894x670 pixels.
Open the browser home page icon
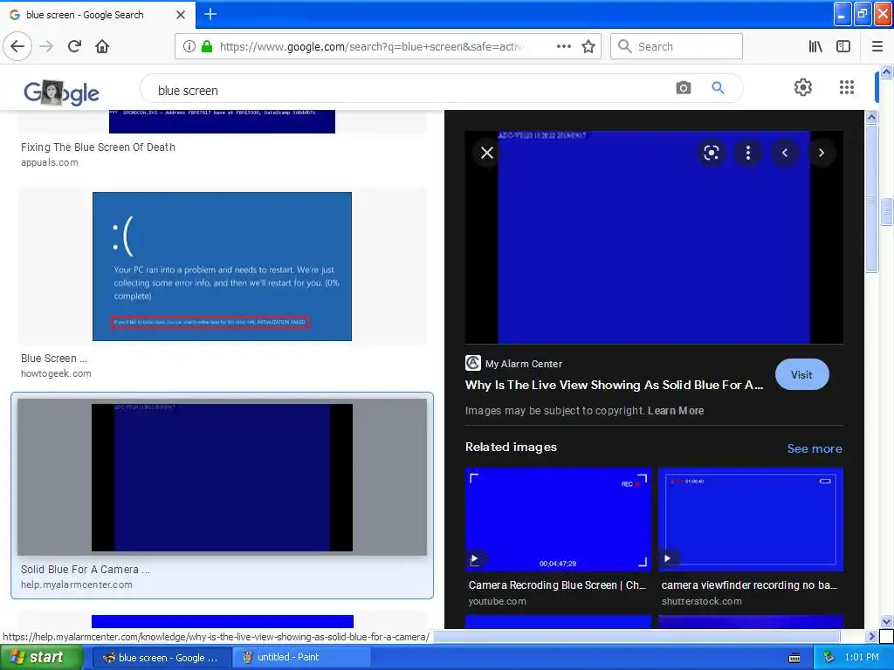102,46
